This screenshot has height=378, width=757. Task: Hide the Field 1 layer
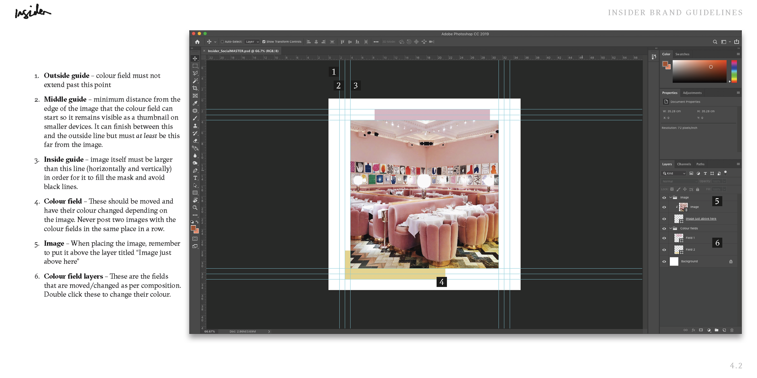point(664,238)
